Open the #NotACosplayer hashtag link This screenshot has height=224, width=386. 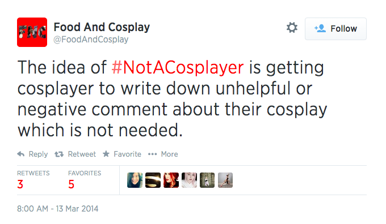[x=178, y=67]
